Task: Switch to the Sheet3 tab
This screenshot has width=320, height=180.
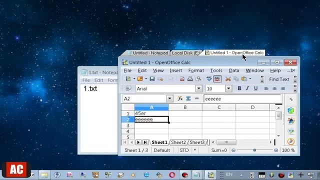Action: point(197,142)
